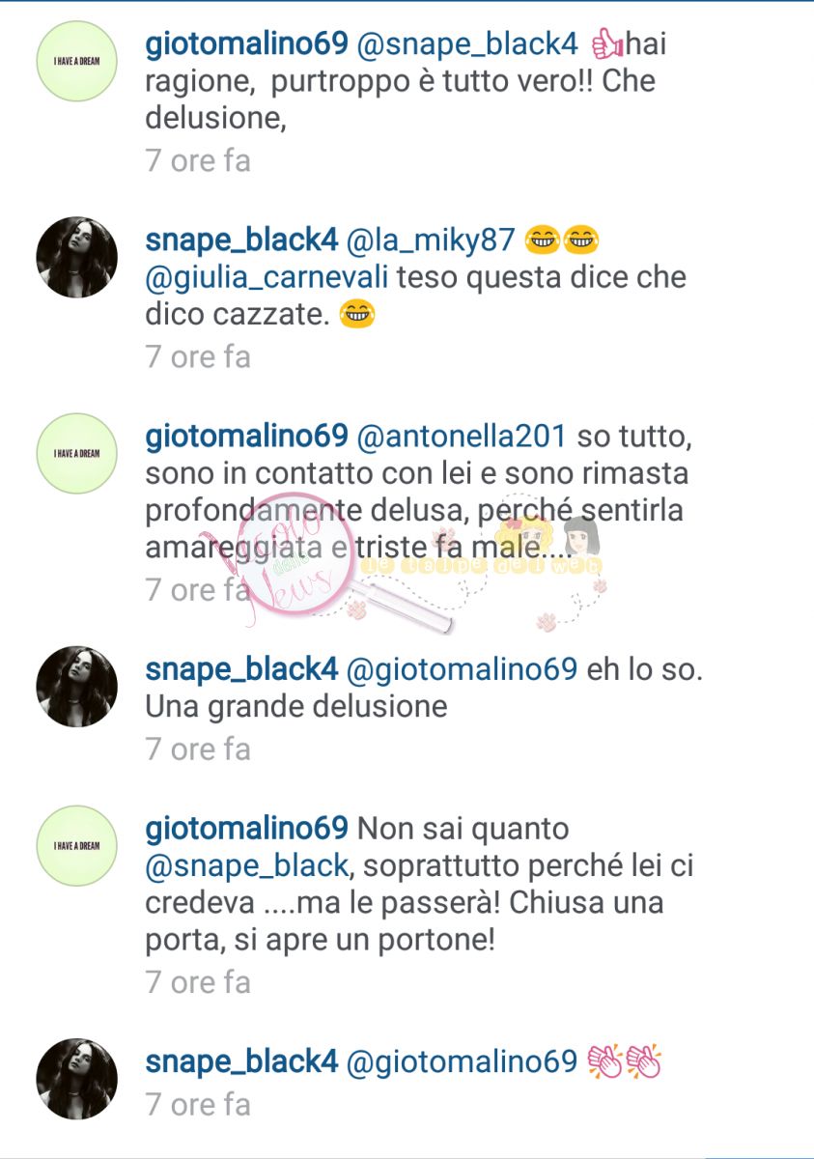The image size is (814, 1159).
Task: Open giotomalino69 username in first comment
Action: tap(246, 43)
